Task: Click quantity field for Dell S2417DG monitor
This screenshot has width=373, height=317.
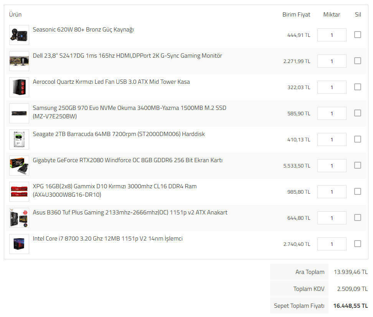Action: 332,61
